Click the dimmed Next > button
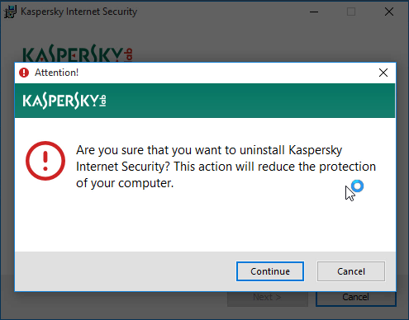Viewport: 409px width, 320px height. point(267,299)
